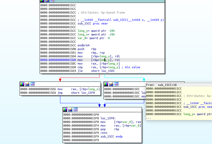
Task: Click the group nodes icon on the loc_15EC block
Action: click(116, 84)
